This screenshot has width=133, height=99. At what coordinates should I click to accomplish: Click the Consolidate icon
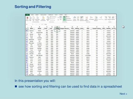92,18
